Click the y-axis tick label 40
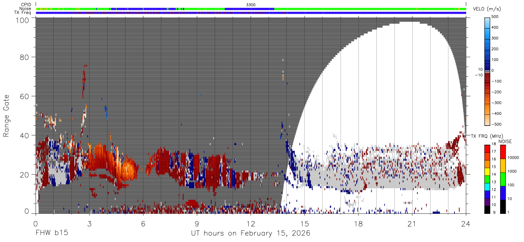The image size is (524, 242). pyautogui.click(x=24, y=135)
